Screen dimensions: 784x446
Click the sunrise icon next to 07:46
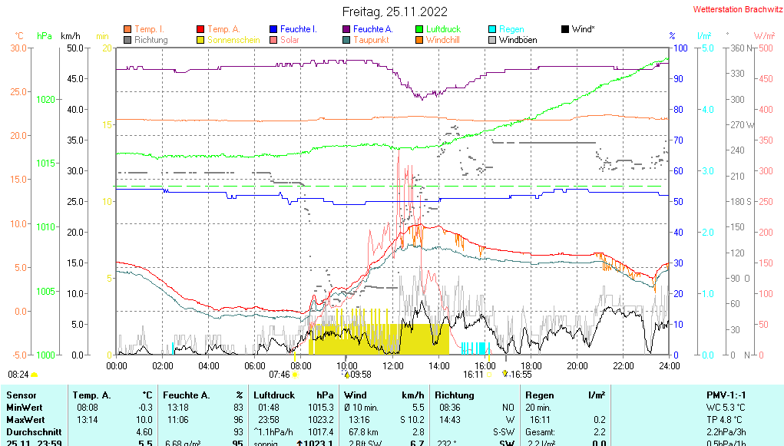296,375
